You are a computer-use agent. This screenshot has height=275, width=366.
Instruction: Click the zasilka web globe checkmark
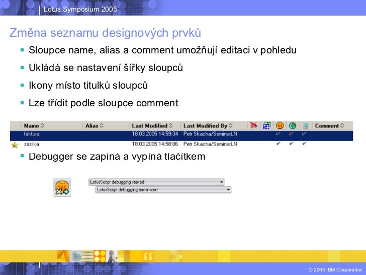[x=291, y=144]
